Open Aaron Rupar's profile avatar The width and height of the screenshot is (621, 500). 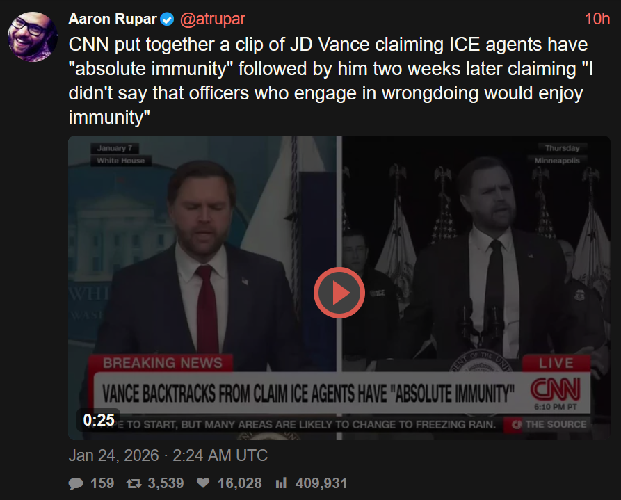(x=33, y=37)
